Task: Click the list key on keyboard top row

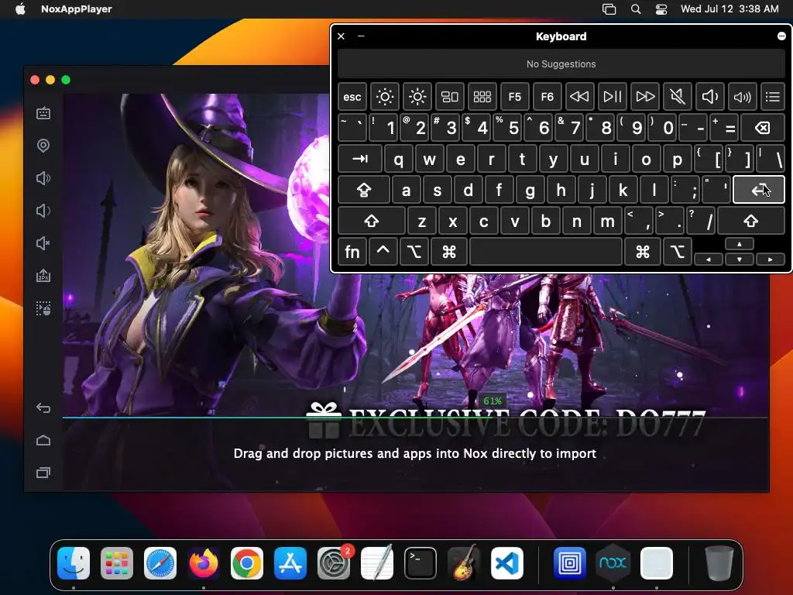Action: [x=773, y=97]
